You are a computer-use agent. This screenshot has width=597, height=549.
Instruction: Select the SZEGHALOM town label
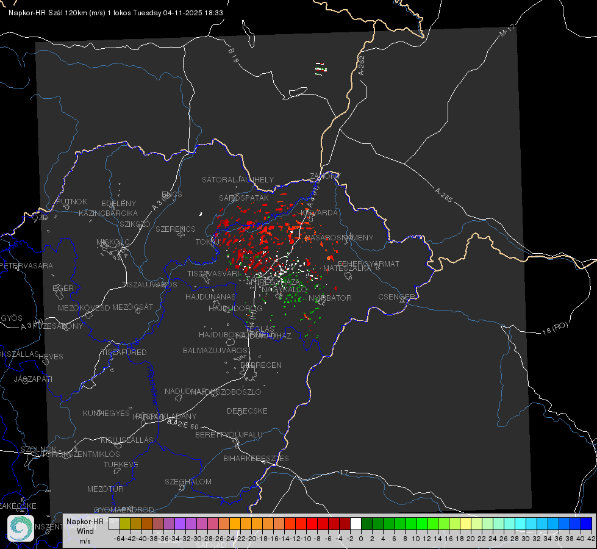pos(188,481)
